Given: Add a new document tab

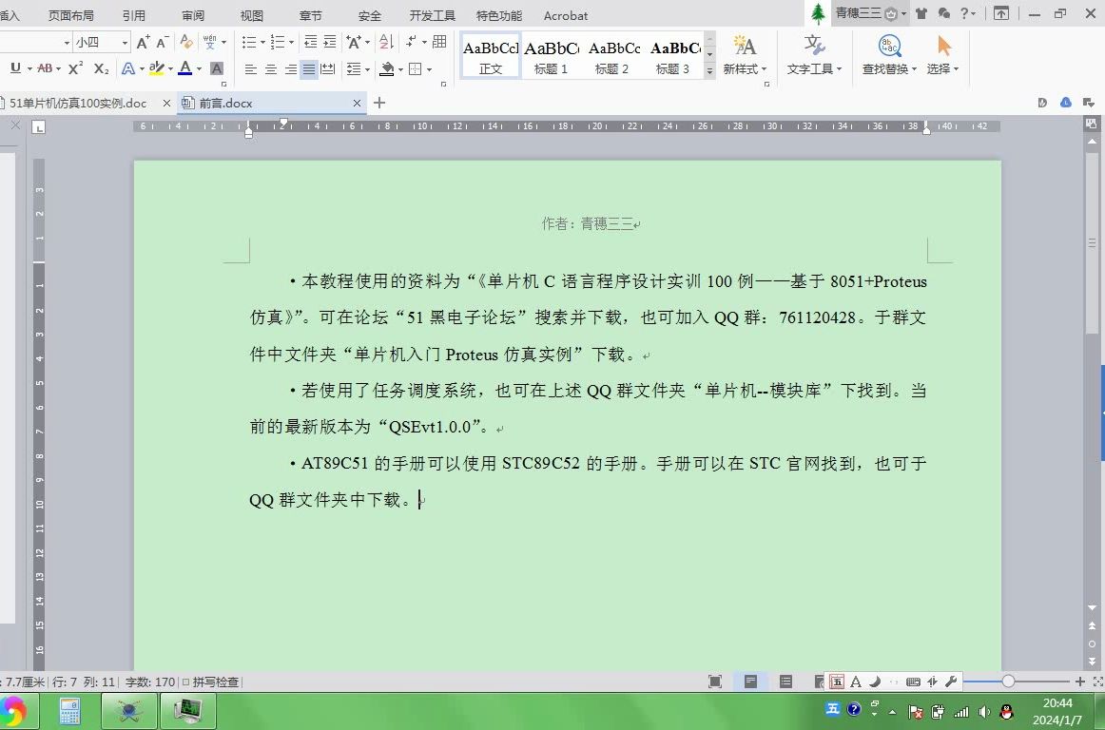Looking at the screenshot, I should click(379, 103).
